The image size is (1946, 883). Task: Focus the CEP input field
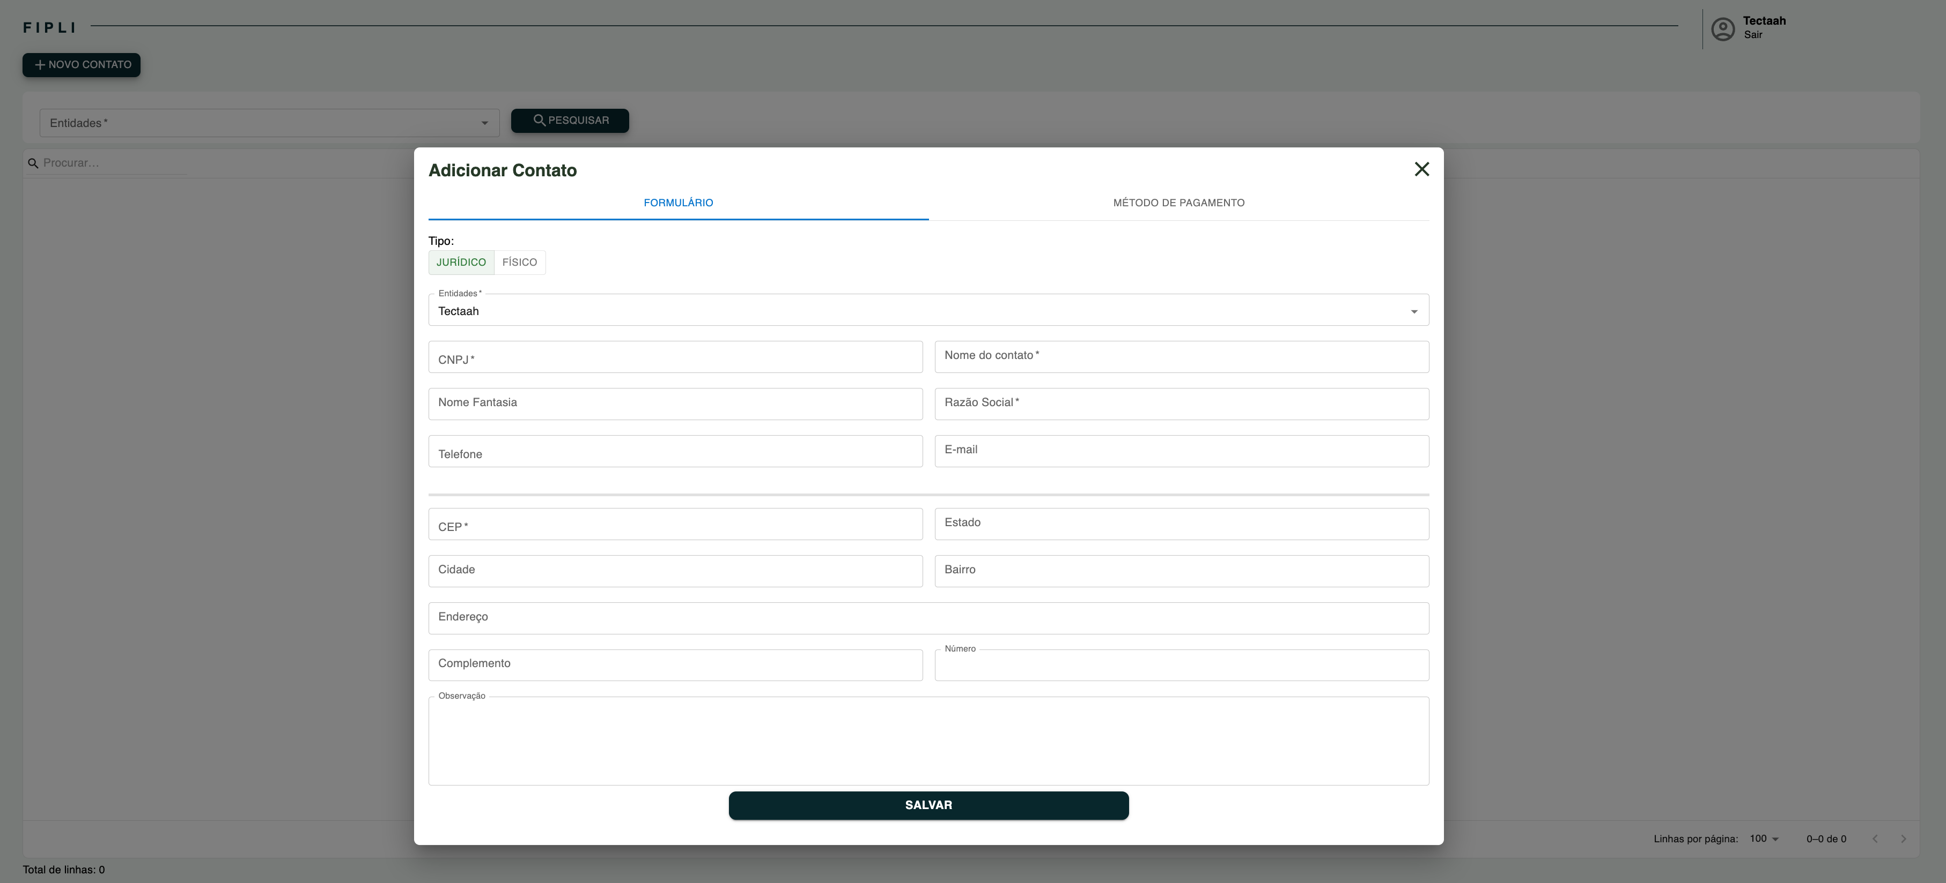coord(675,525)
